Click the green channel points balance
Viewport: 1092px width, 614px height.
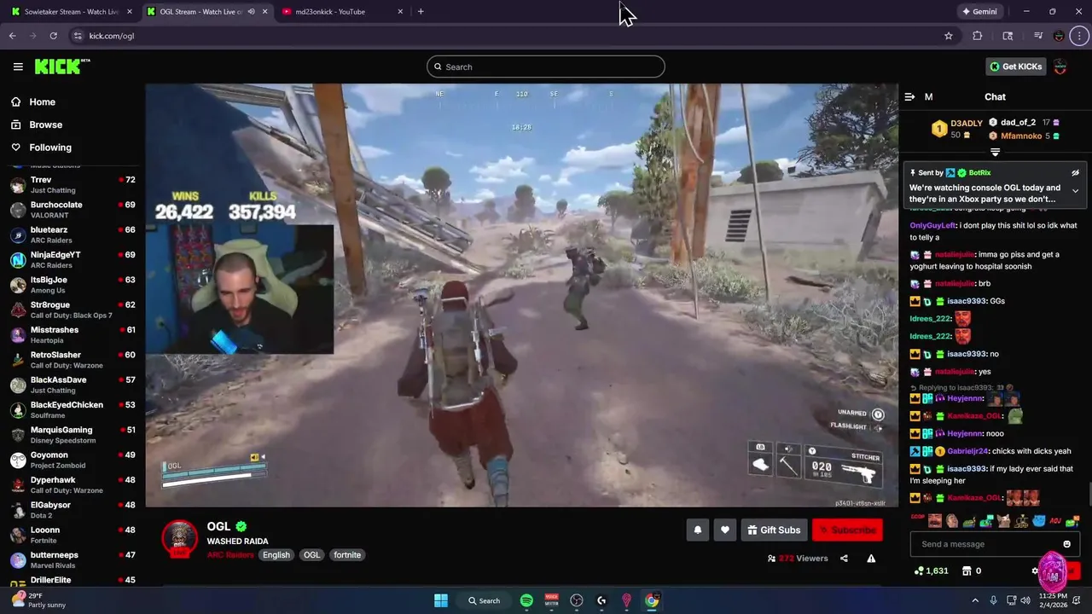coord(931,571)
